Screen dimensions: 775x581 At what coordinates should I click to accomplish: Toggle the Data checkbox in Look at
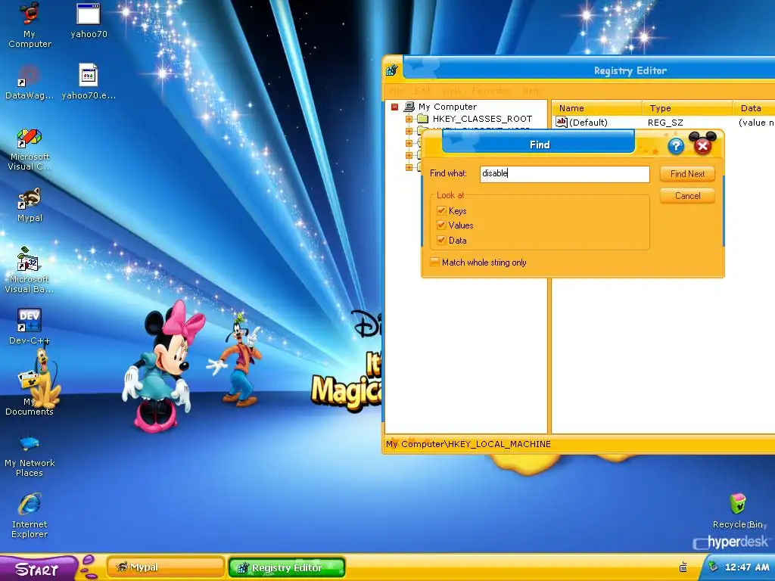pos(441,240)
